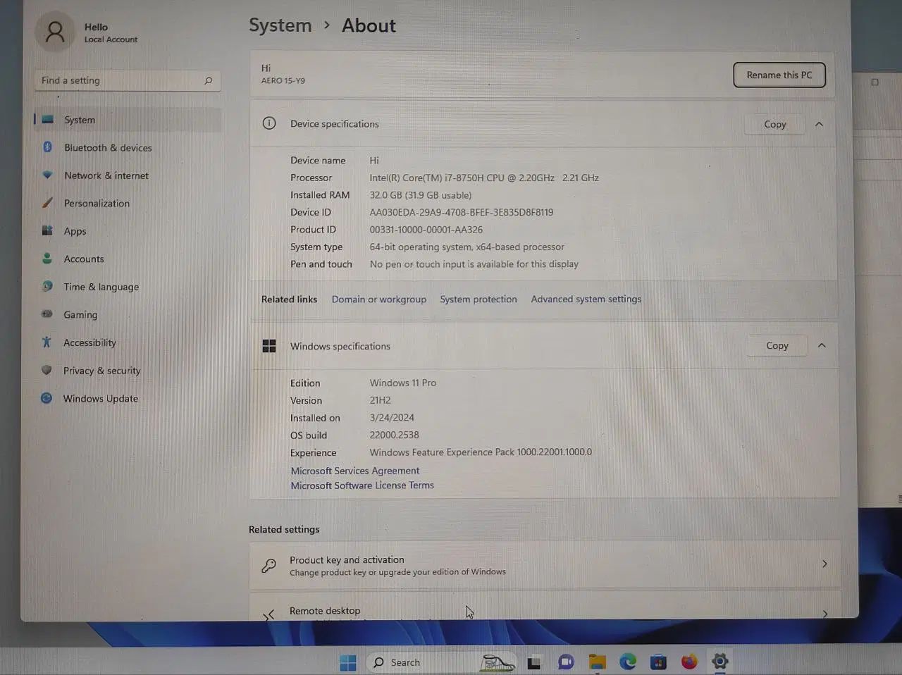
Task: Click the Device specifications info icon
Action: tap(269, 123)
